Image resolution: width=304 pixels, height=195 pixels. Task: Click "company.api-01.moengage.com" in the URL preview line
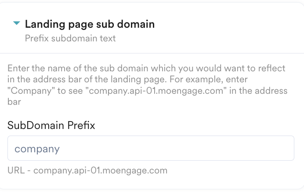click(100, 170)
